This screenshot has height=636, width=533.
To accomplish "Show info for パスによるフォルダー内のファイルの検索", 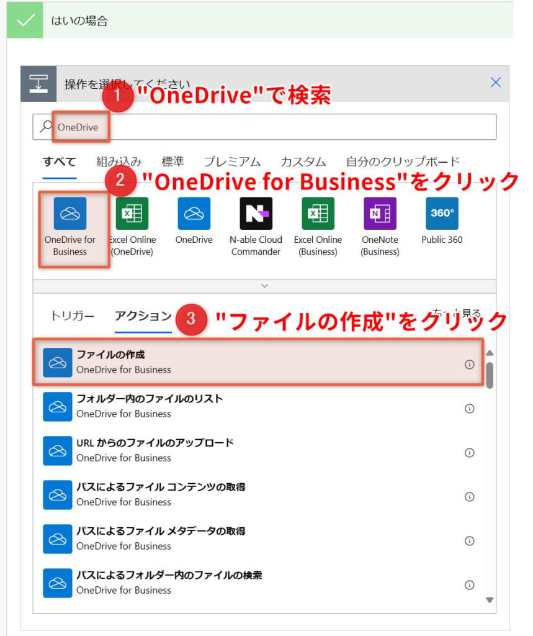I will (469, 585).
